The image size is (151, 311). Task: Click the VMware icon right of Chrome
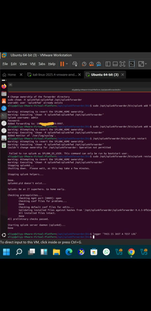click(144, 252)
